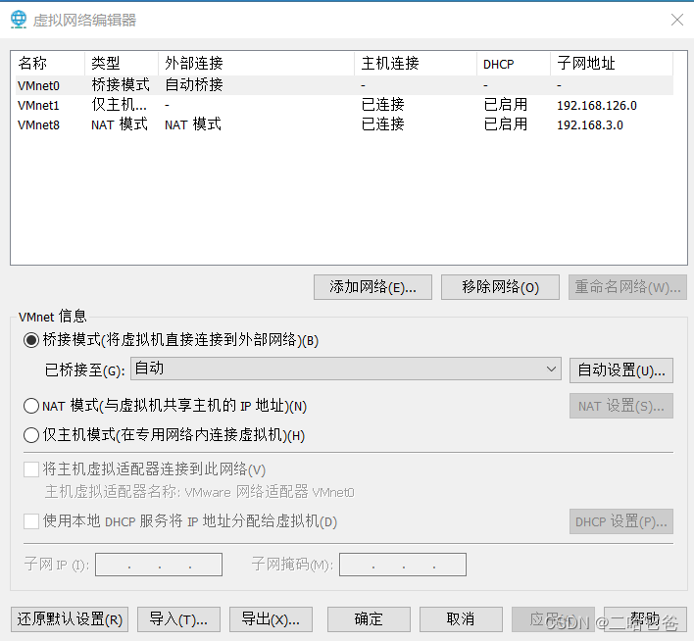Image resolution: width=694 pixels, height=641 pixels.
Task: Select the VMnet8 row
Action: coord(344,124)
